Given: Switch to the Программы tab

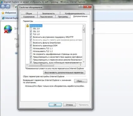Looking at the screenshot, I should pos(63,17).
